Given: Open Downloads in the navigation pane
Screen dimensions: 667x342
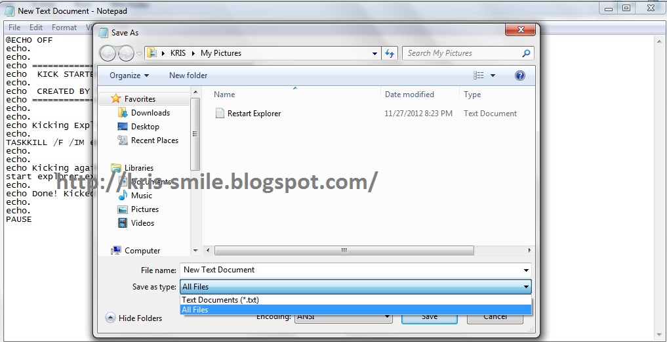Looking at the screenshot, I should (x=150, y=113).
